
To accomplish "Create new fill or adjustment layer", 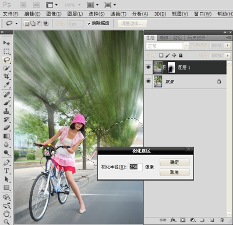I will 193,220.
